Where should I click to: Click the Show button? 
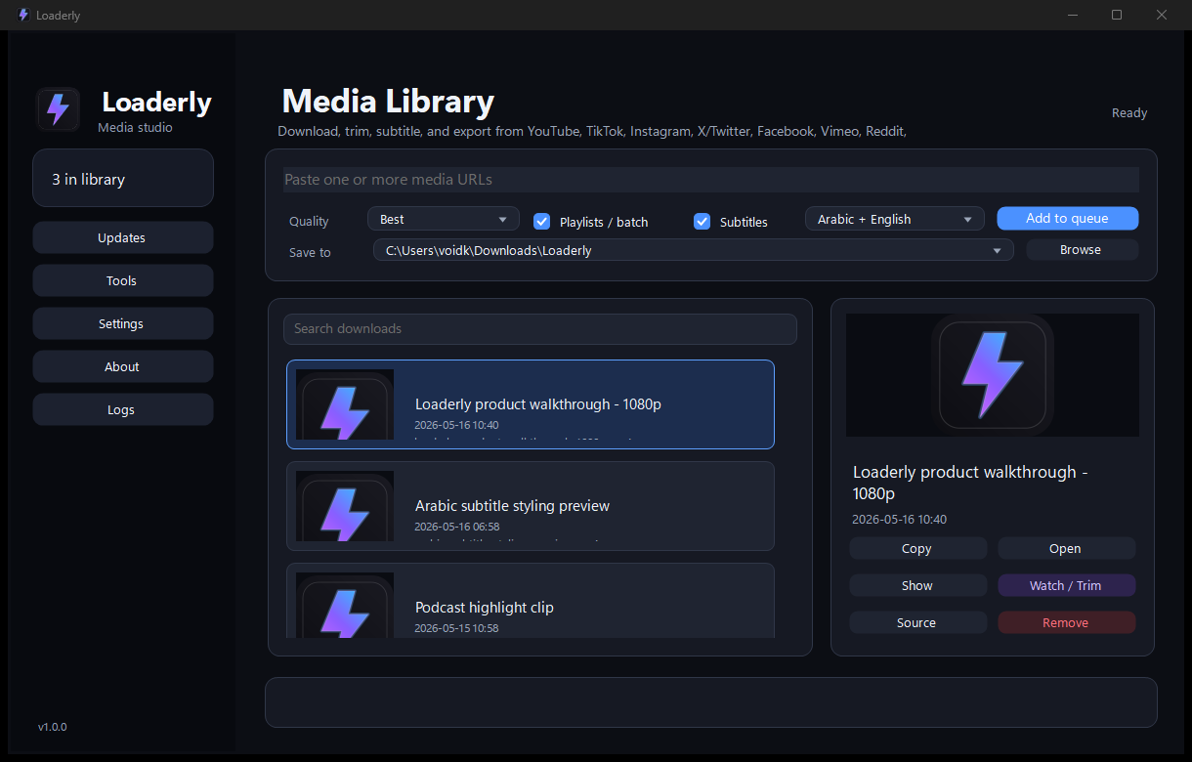tap(916, 585)
